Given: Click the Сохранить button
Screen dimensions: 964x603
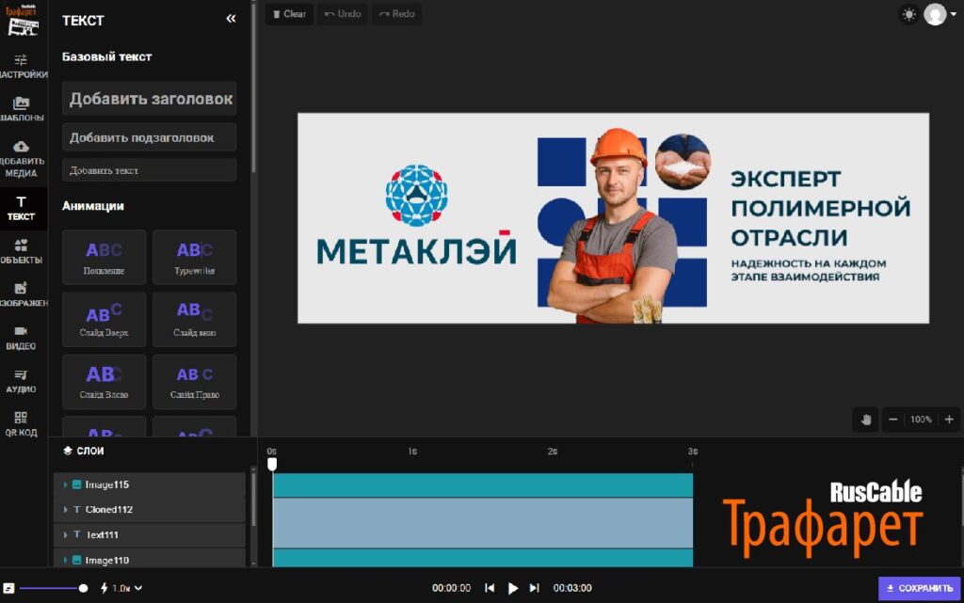Looking at the screenshot, I should click(x=919, y=589).
